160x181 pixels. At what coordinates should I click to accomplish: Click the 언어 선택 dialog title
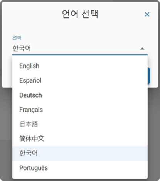[80, 14]
